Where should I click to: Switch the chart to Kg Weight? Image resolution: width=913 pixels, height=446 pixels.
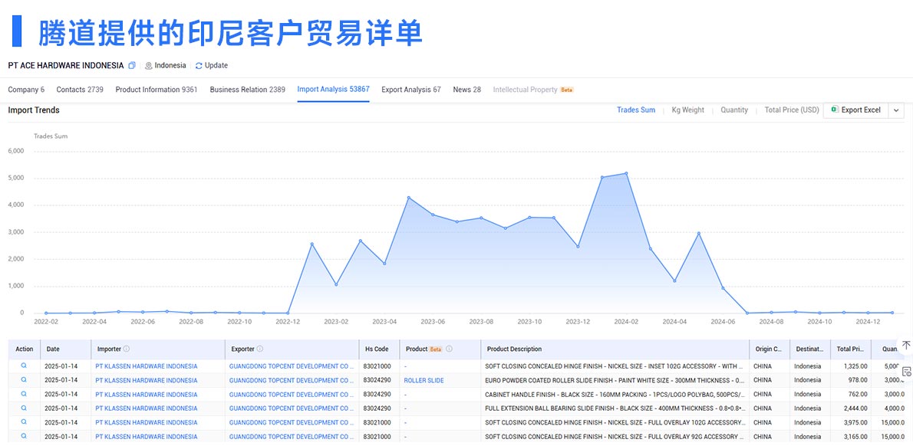[x=687, y=110]
